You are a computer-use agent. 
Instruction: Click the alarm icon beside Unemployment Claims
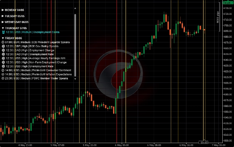pos(3,32)
